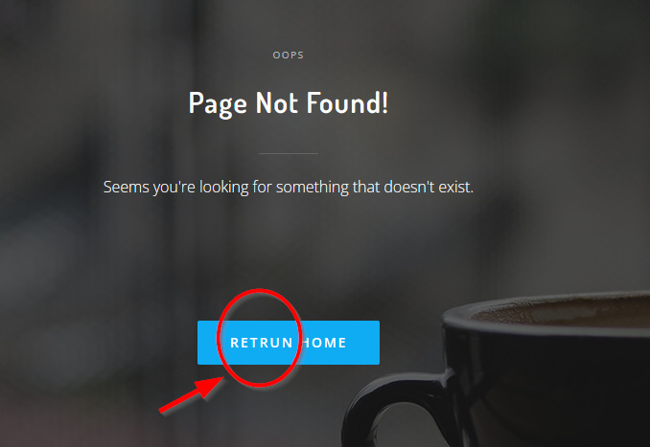Click the word Found! in the heading

(347, 102)
